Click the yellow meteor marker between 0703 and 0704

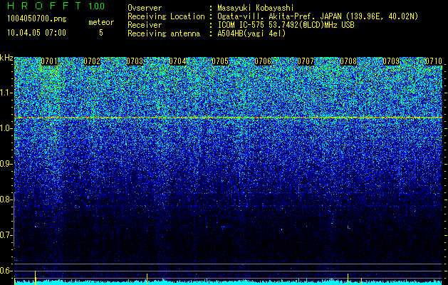147,279
